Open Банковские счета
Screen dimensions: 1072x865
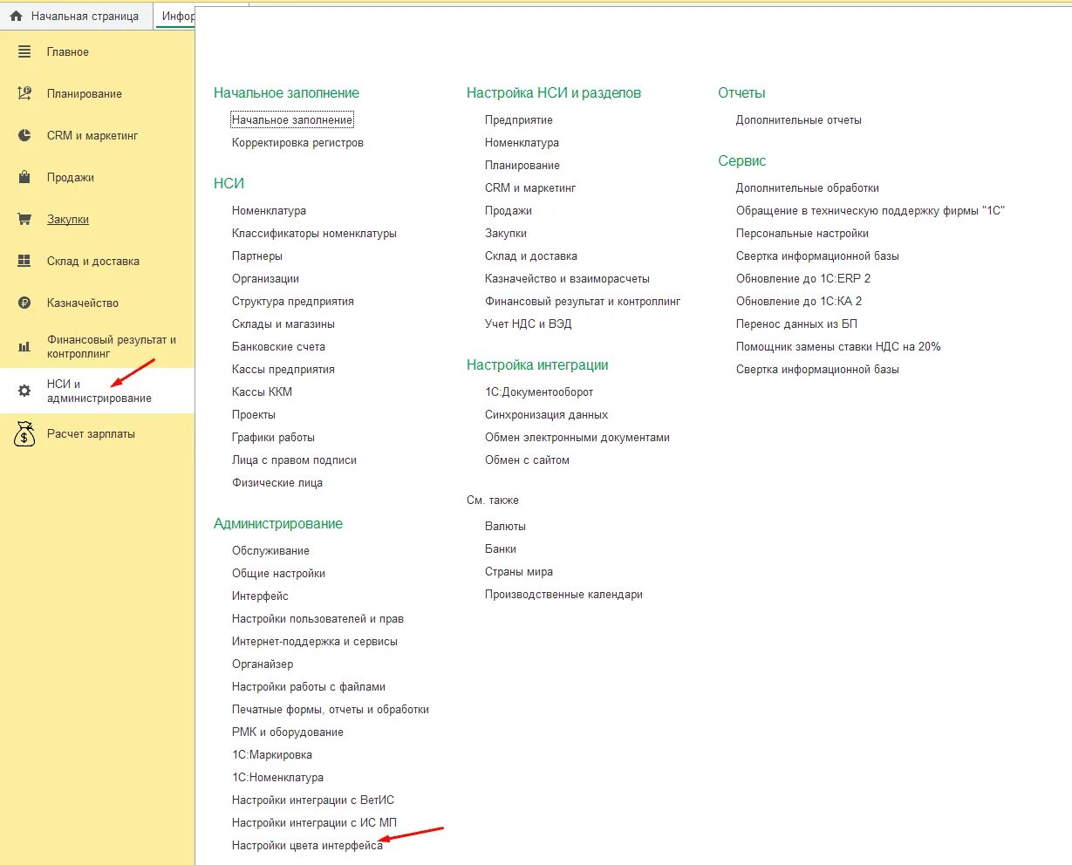(278, 347)
